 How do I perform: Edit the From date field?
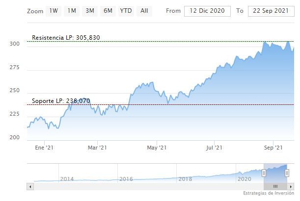click(x=207, y=11)
